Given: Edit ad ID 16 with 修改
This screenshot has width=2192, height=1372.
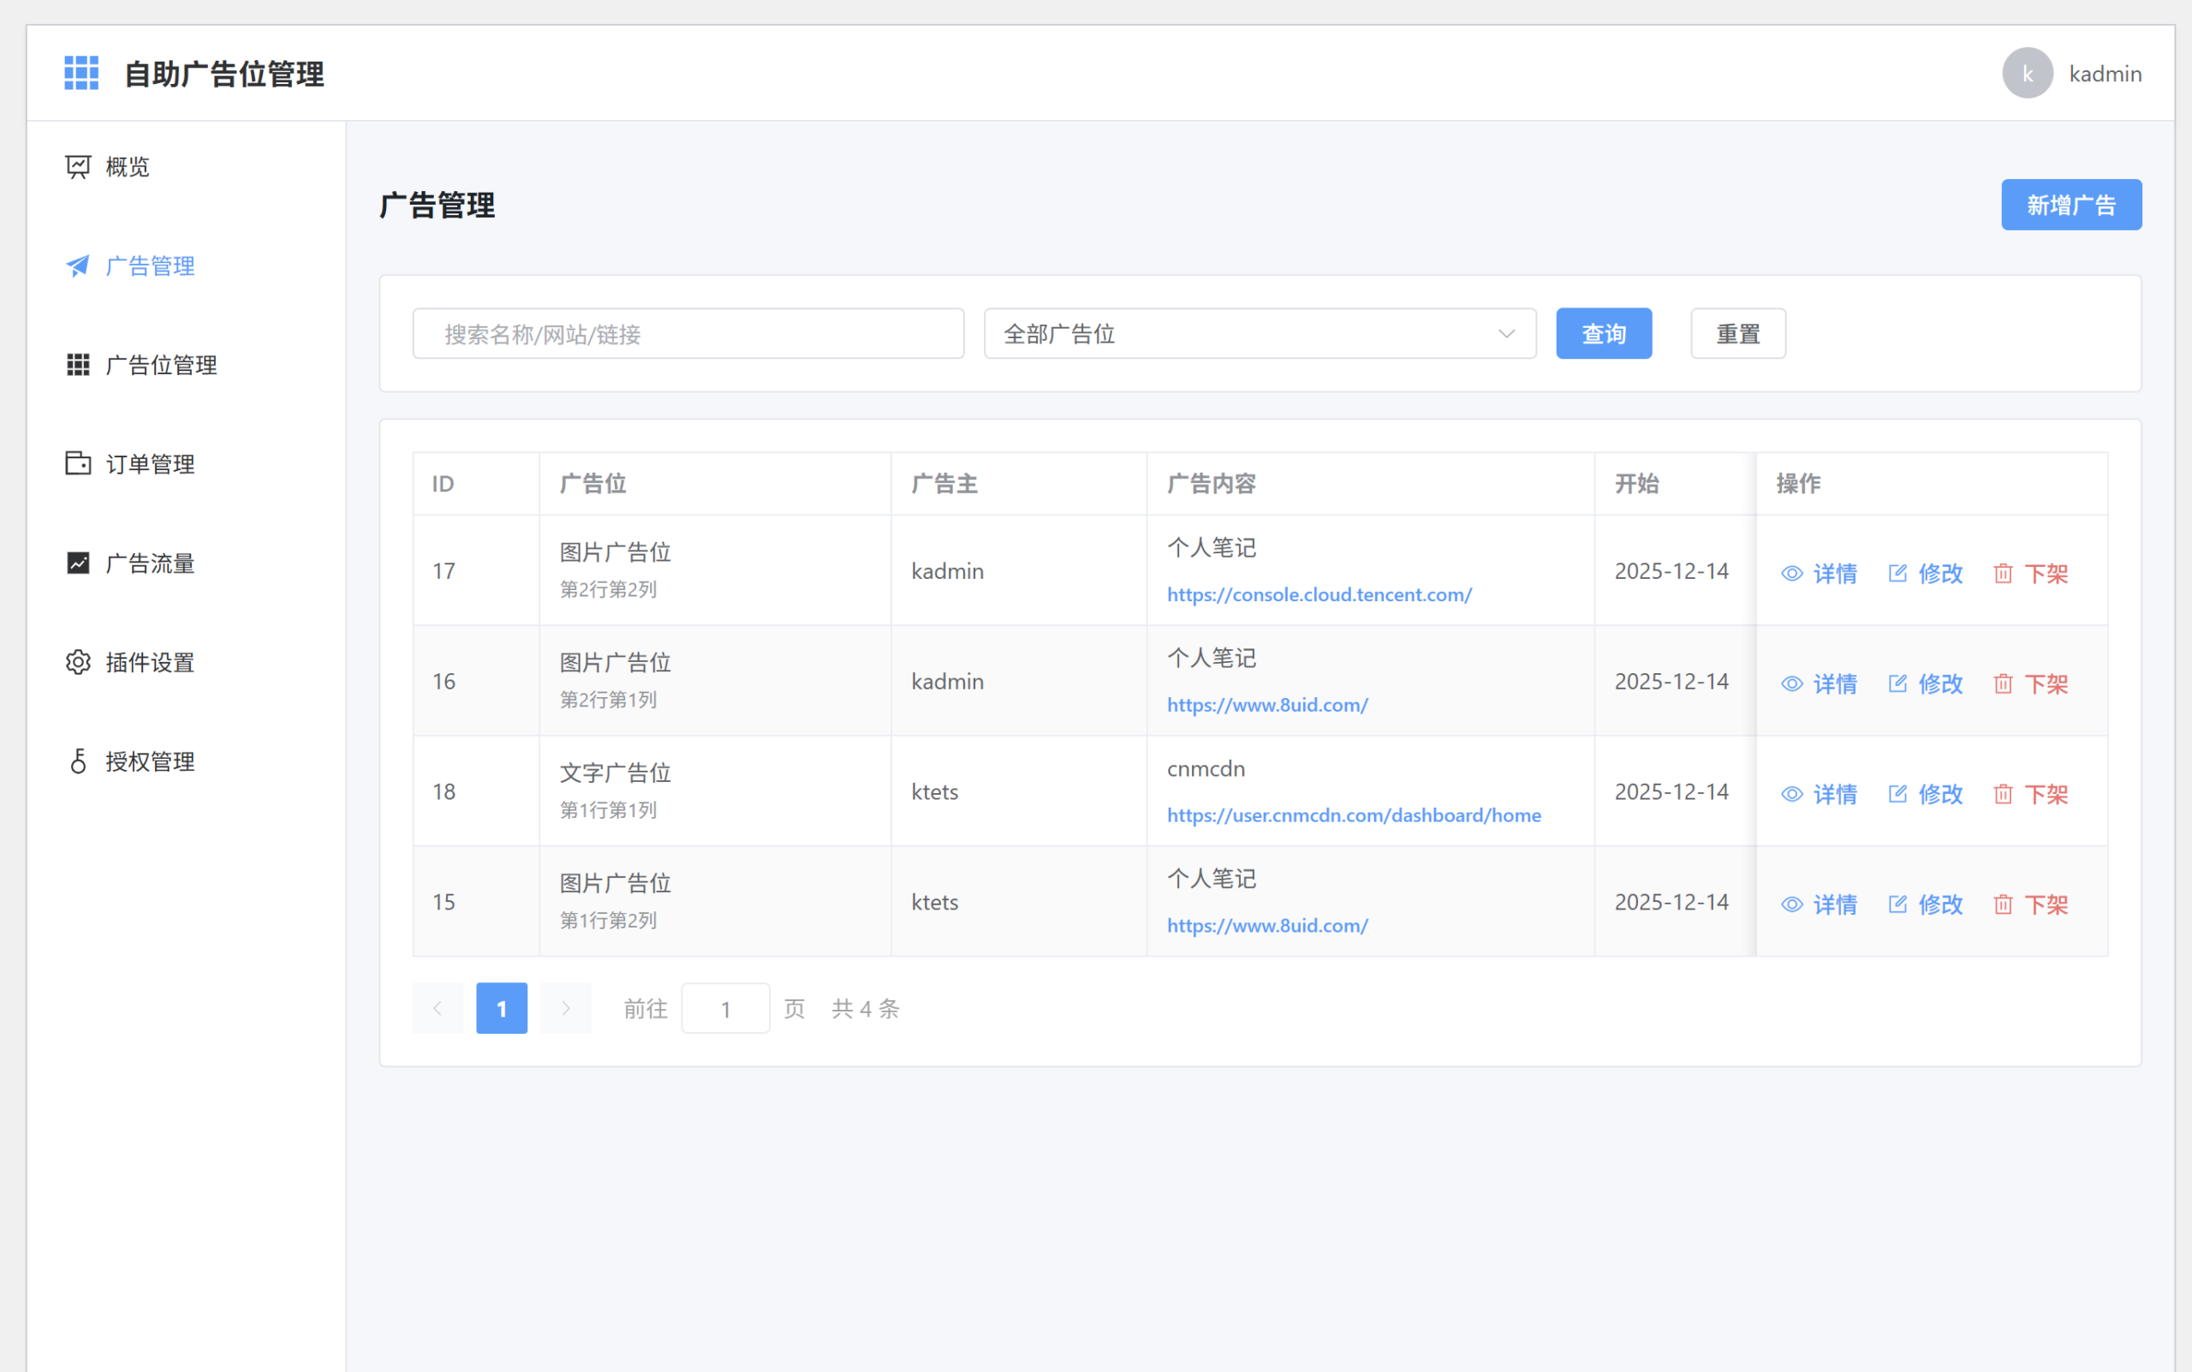Looking at the screenshot, I should coord(1925,683).
